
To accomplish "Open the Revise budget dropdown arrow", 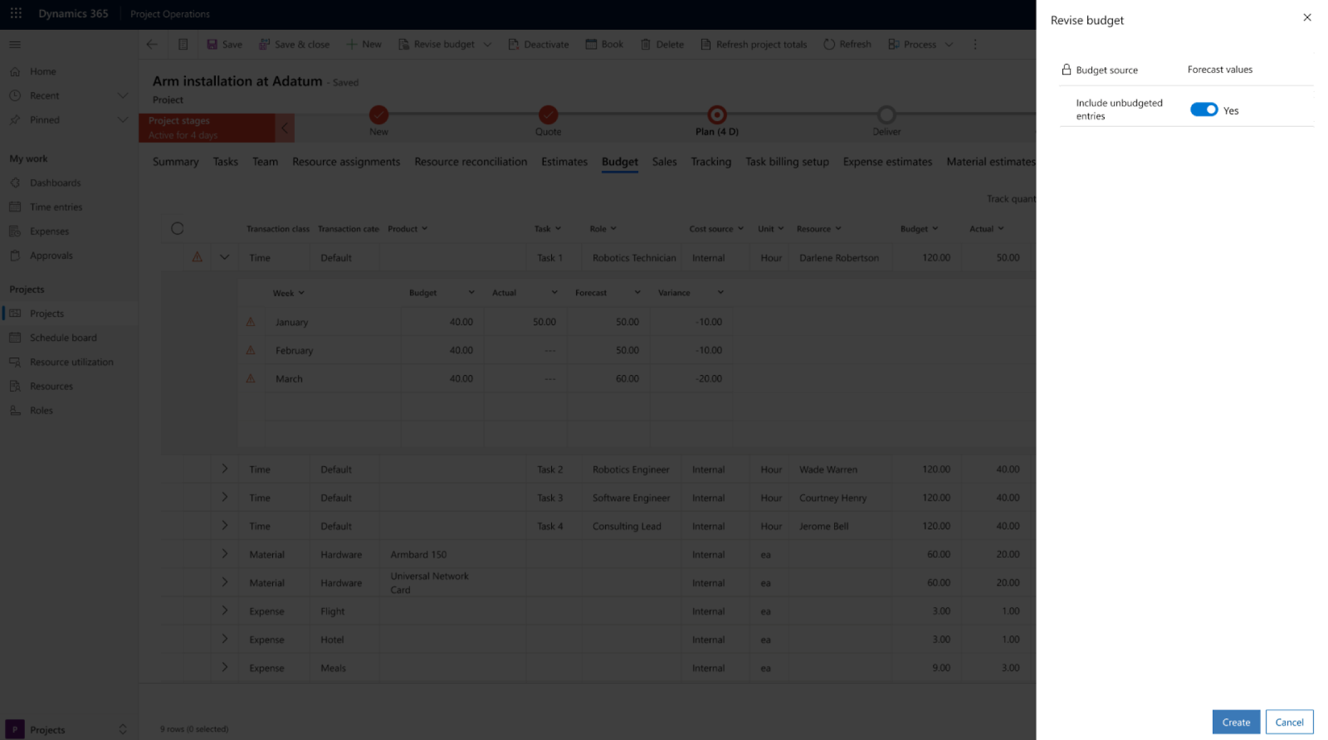I will [488, 45].
